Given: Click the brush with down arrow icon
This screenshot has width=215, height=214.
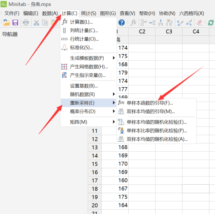Looking at the screenshot, I should pos(189,23).
